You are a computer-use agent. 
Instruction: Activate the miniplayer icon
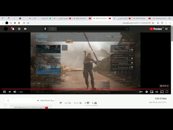(152, 92)
